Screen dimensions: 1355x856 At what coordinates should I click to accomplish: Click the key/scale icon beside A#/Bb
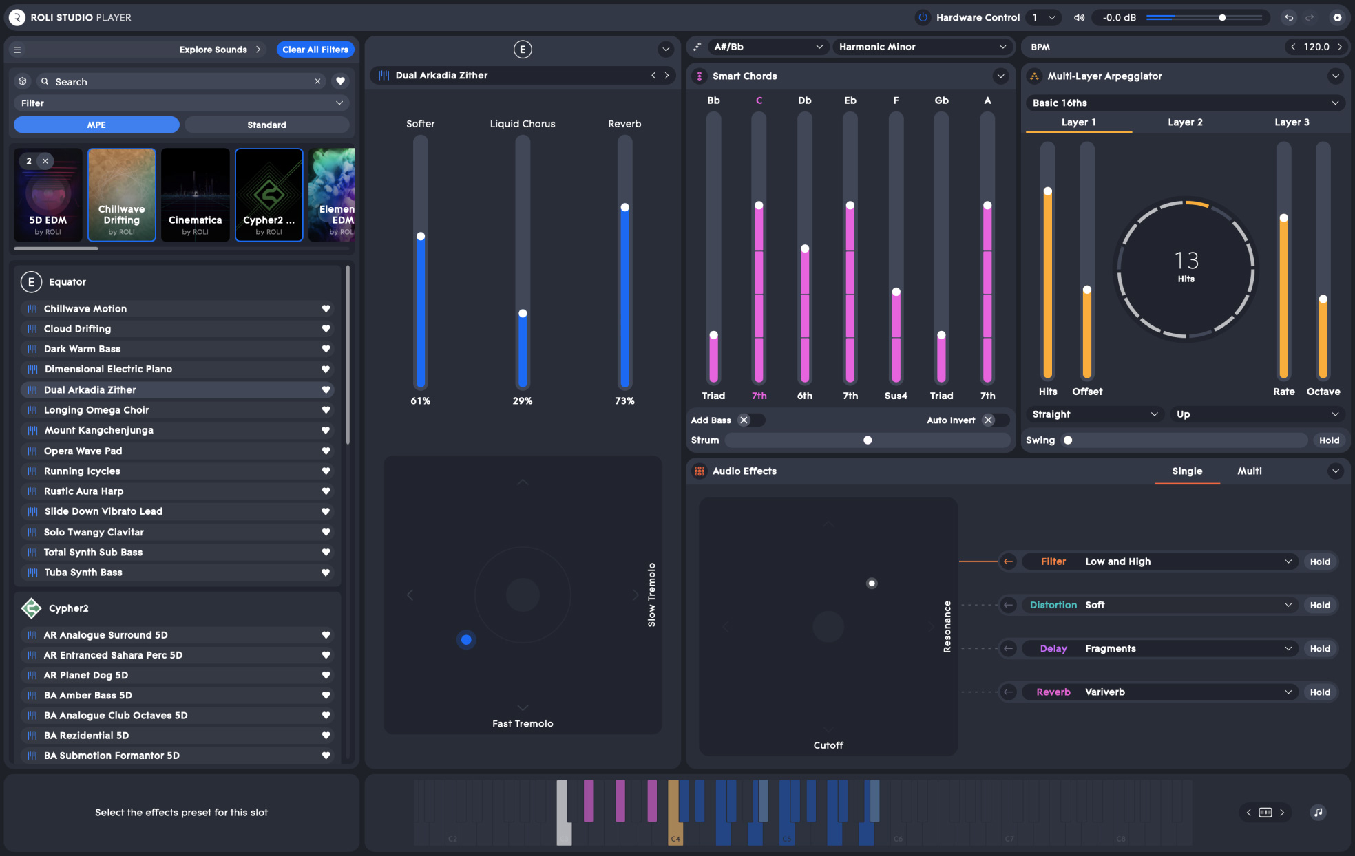click(x=697, y=47)
